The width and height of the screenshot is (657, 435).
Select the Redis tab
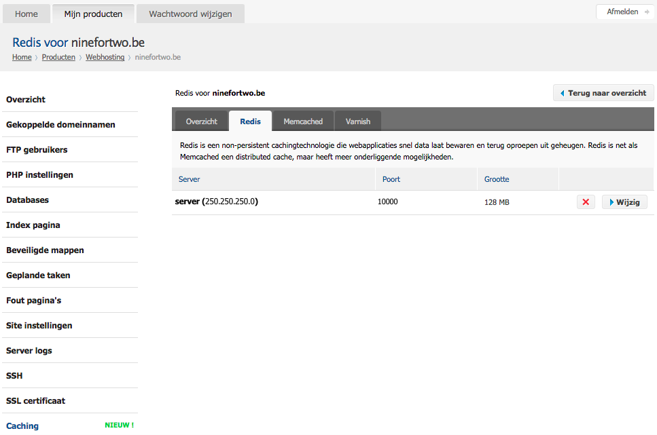click(x=251, y=121)
